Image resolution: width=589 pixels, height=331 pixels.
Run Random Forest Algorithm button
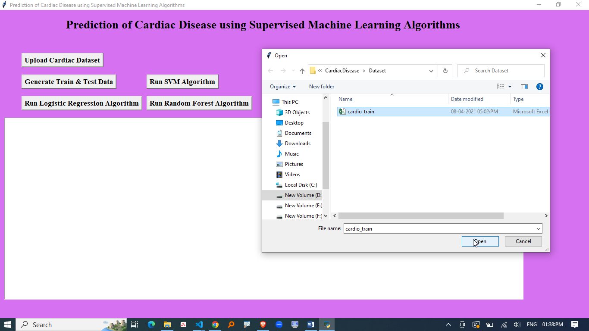click(x=199, y=103)
